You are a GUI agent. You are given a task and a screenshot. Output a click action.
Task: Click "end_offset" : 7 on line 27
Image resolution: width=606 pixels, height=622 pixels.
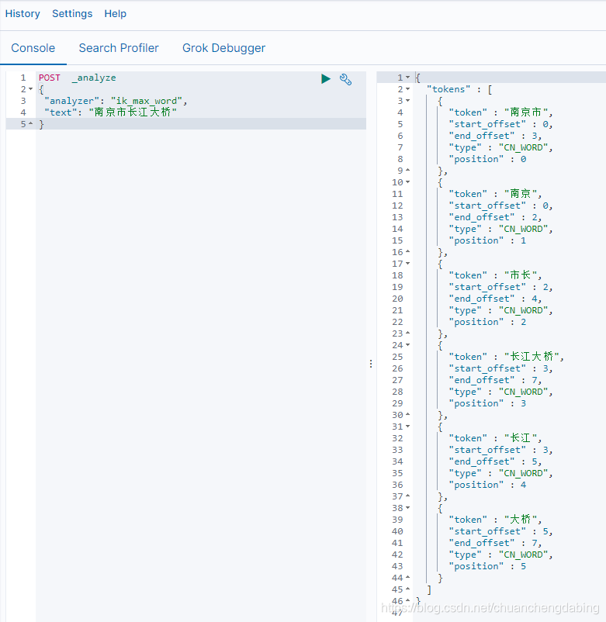point(493,379)
